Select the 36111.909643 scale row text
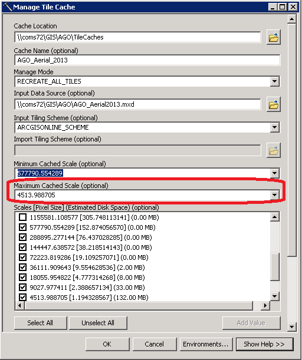Image resolution: width=302 pixels, height=360 pixels. 87,267
